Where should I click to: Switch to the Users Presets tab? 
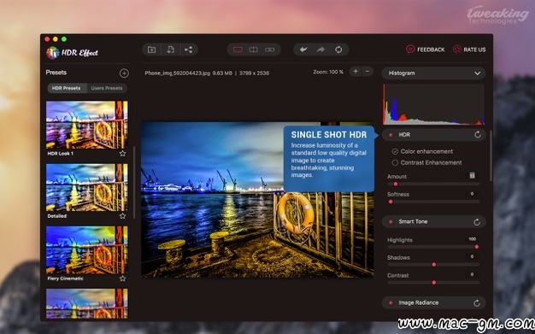[x=107, y=88]
